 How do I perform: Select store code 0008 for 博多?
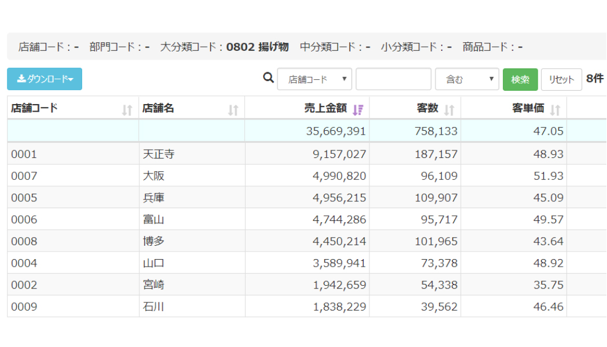(24, 241)
